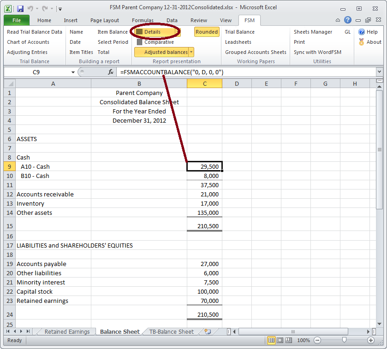Open the FSM About ribbon button
Image resolution: width=387 pixels, height=349 pixels.
370,42
